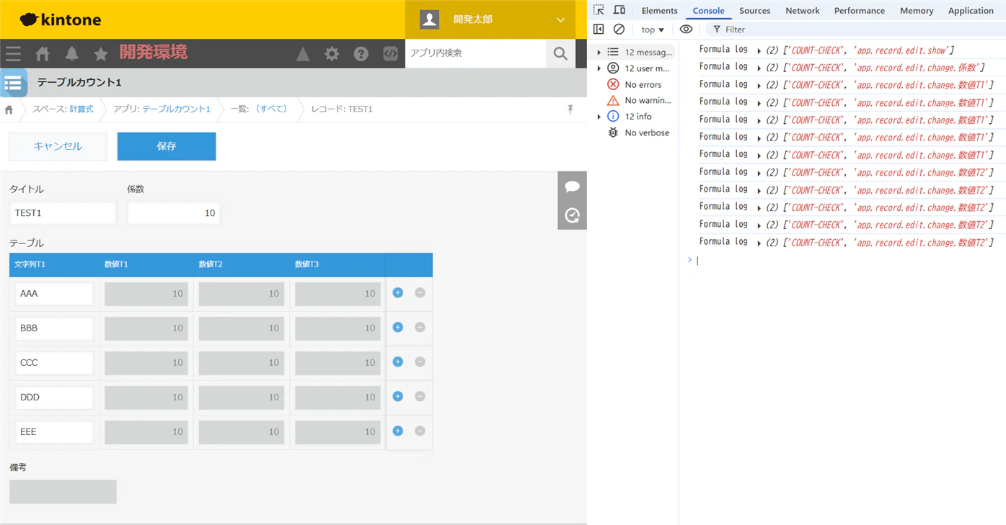
Task: Click the 係数 number field
Action: click(174, 213)
